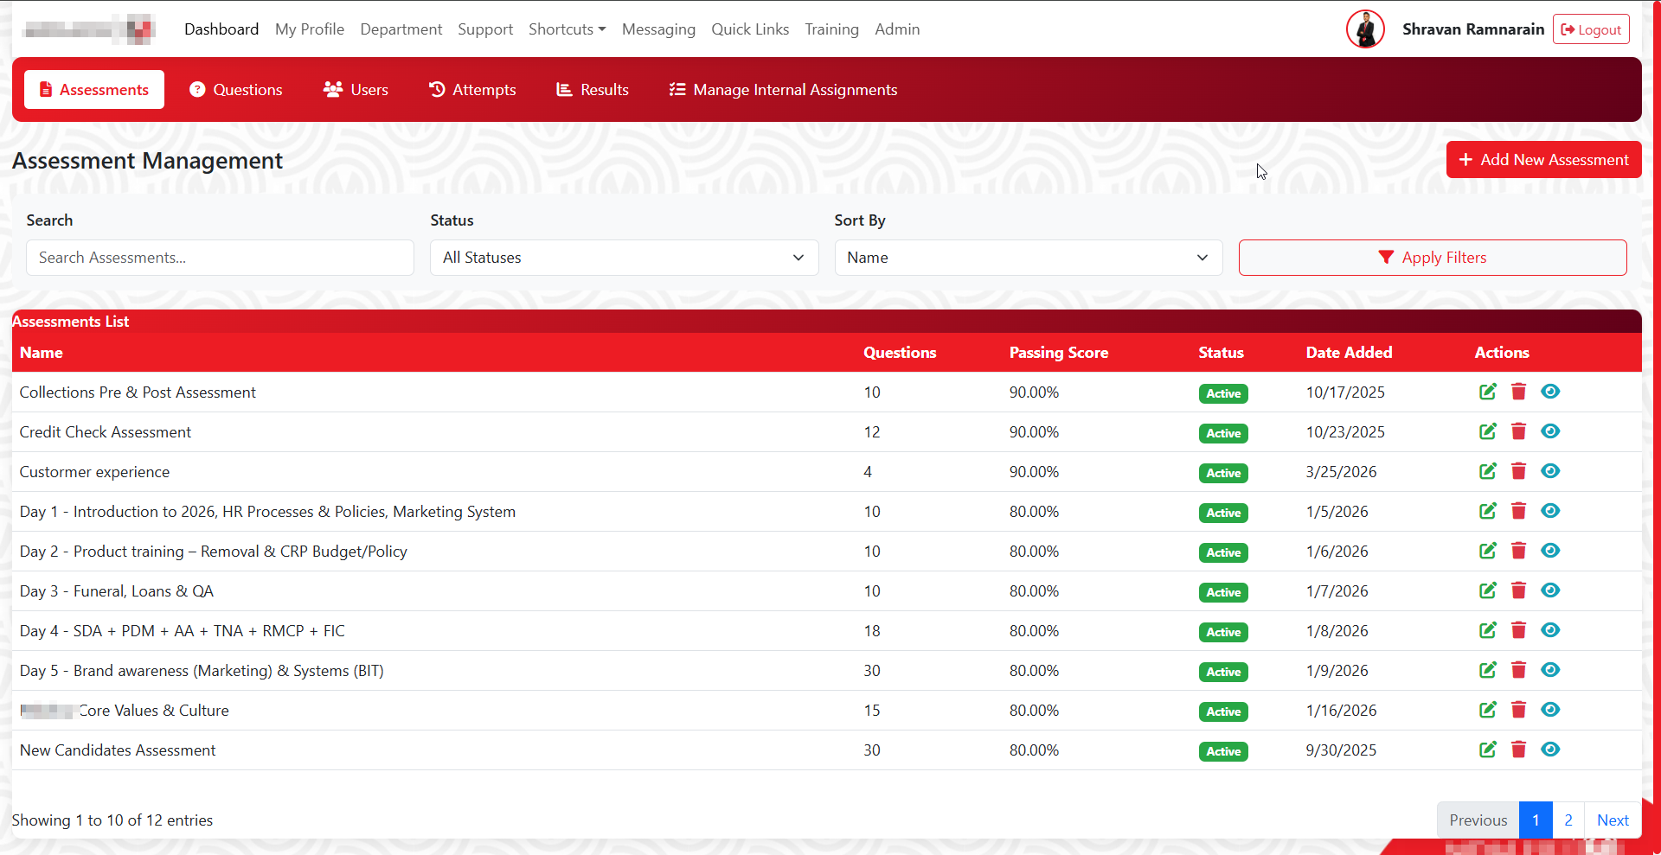The image size is (1661, 855).
Task: Delete Day 2 Product training assessment
Action: click(1518, 551)
